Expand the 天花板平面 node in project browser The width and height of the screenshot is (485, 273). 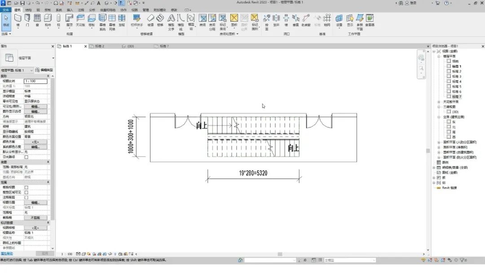tap(439, 102)
